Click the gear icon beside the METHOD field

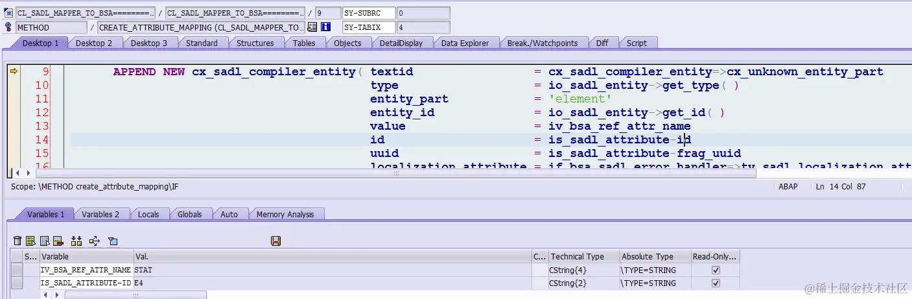click(x=9, y=27)
